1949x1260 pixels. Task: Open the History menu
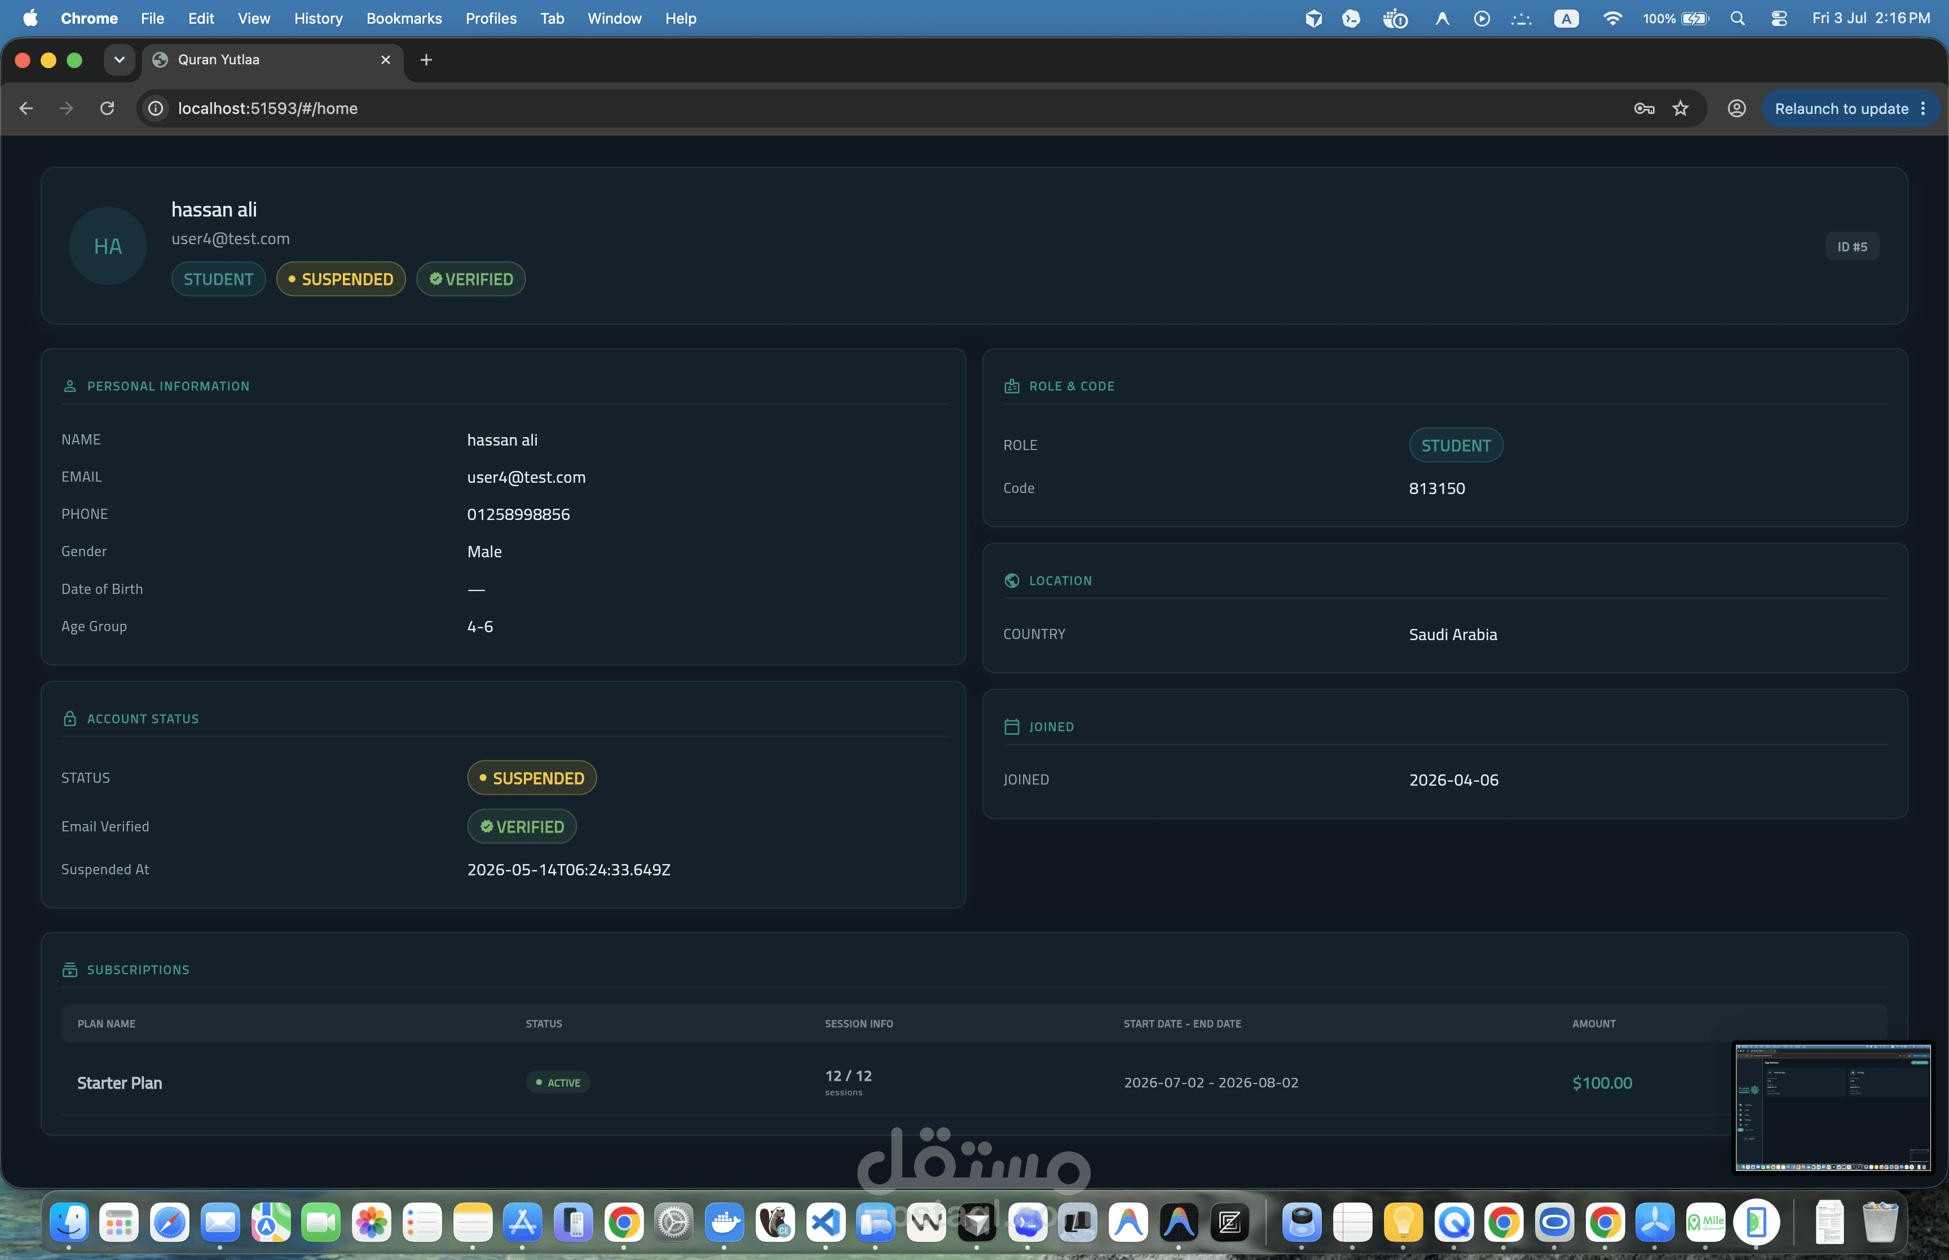[x=318, y=18]
